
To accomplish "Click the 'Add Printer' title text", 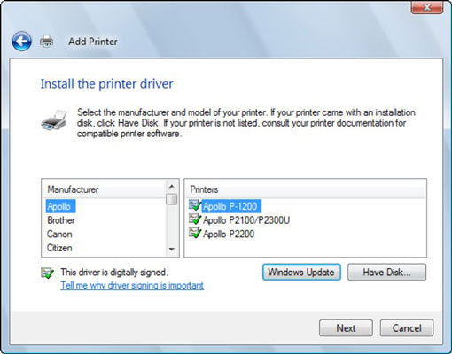I will coord(93,42).
